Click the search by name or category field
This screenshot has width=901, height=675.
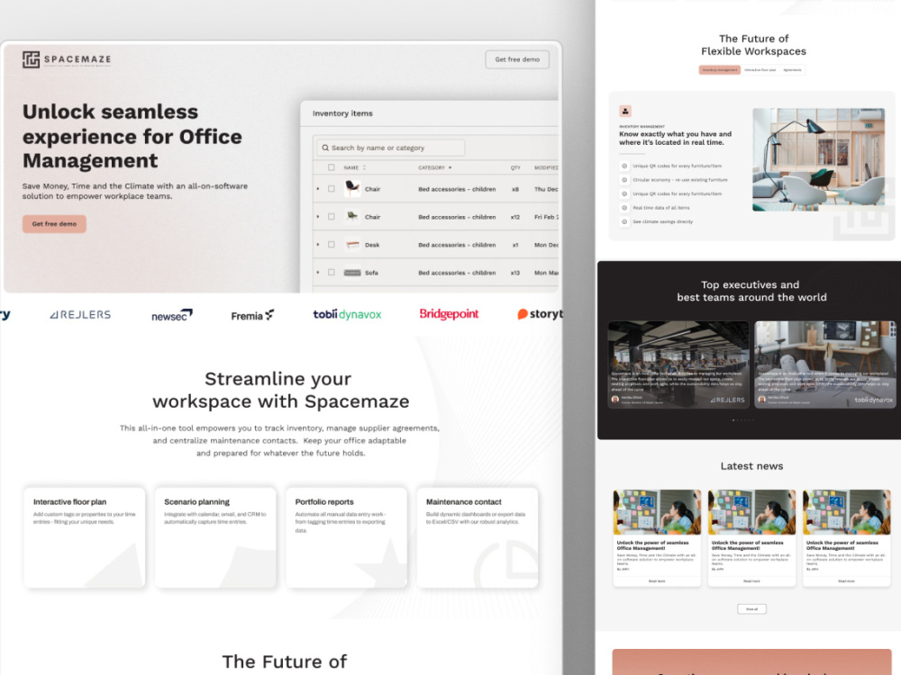[x=391, y=148]
